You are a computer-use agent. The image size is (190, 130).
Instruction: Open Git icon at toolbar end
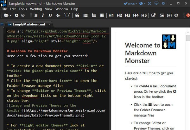point(188,15)
